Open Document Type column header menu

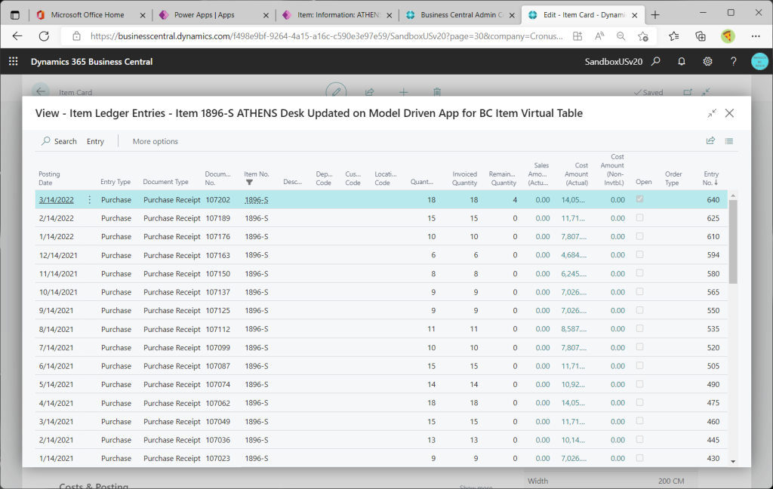165,182
